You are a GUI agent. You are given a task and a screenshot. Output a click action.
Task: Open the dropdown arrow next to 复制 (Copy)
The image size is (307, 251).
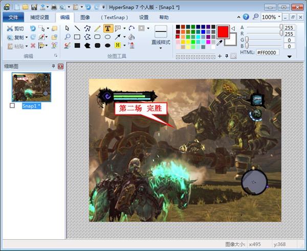pos(26,37)
